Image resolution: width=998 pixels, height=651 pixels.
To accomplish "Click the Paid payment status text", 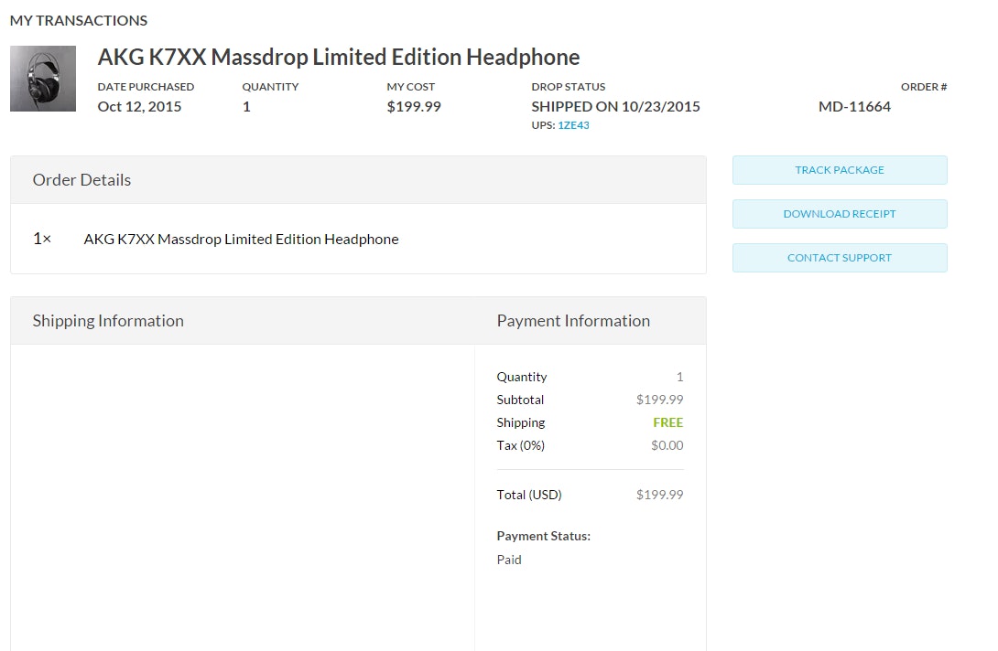I will pos(509,560).
